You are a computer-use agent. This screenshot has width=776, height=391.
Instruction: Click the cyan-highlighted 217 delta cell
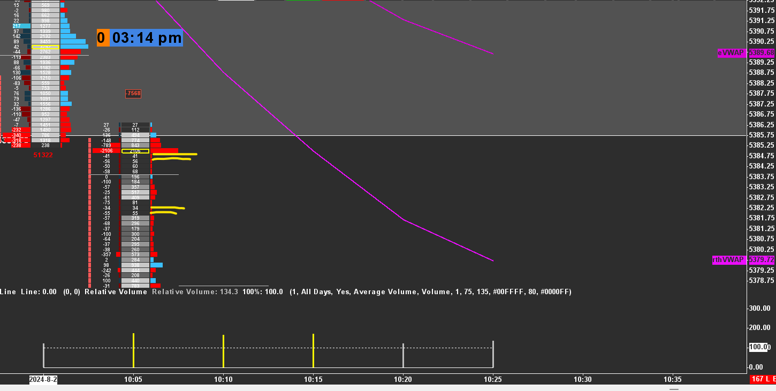coord(21,26)
